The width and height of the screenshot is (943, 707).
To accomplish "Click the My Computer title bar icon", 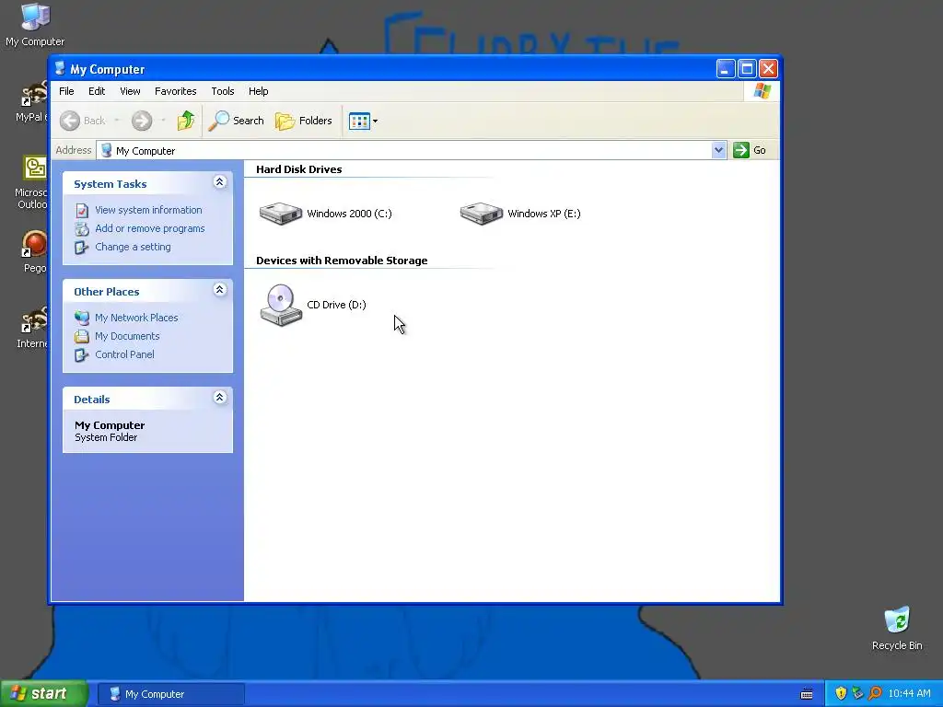I will (60, 68).
